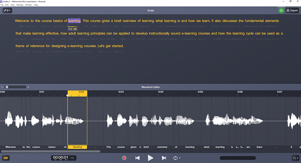Click the span icon below highlighted word
Image resolution: width=301 pixels, height=163 pixels.
(x=70, y=29)
